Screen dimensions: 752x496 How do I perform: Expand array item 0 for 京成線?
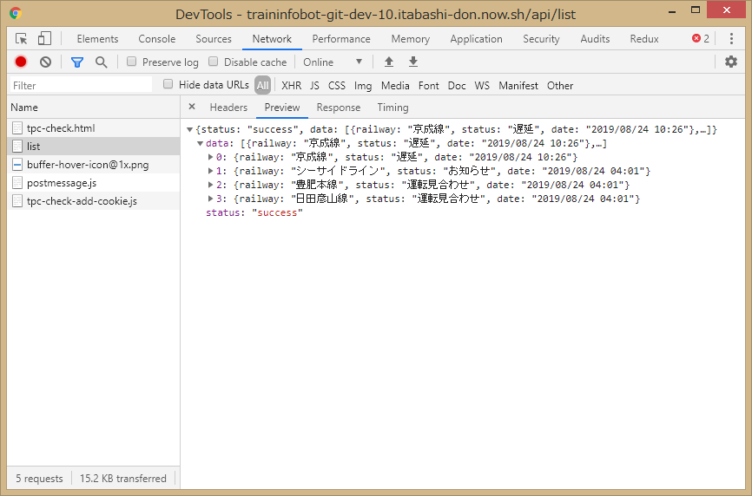[211, 157]
